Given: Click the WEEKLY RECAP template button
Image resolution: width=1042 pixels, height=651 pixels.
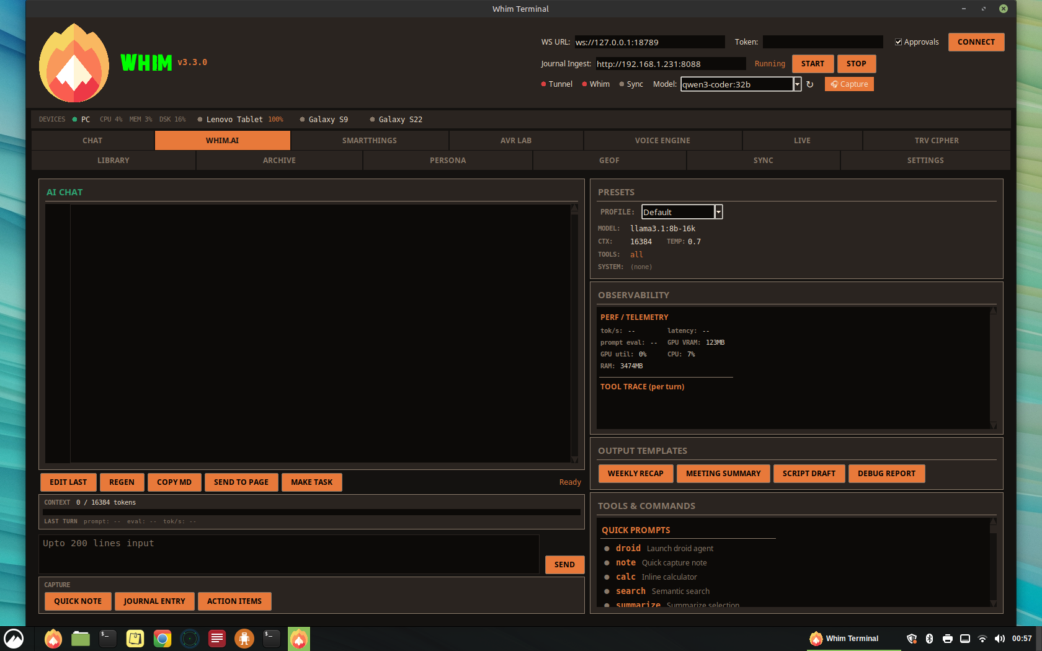Looking at the screenshot, I should coord(635,473).
